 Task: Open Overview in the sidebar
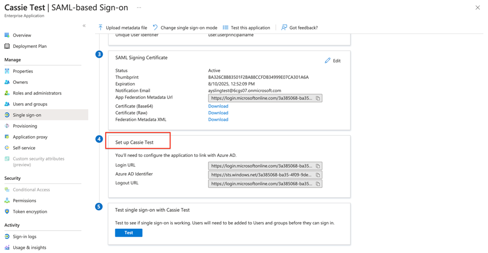(x=22, y=36)
